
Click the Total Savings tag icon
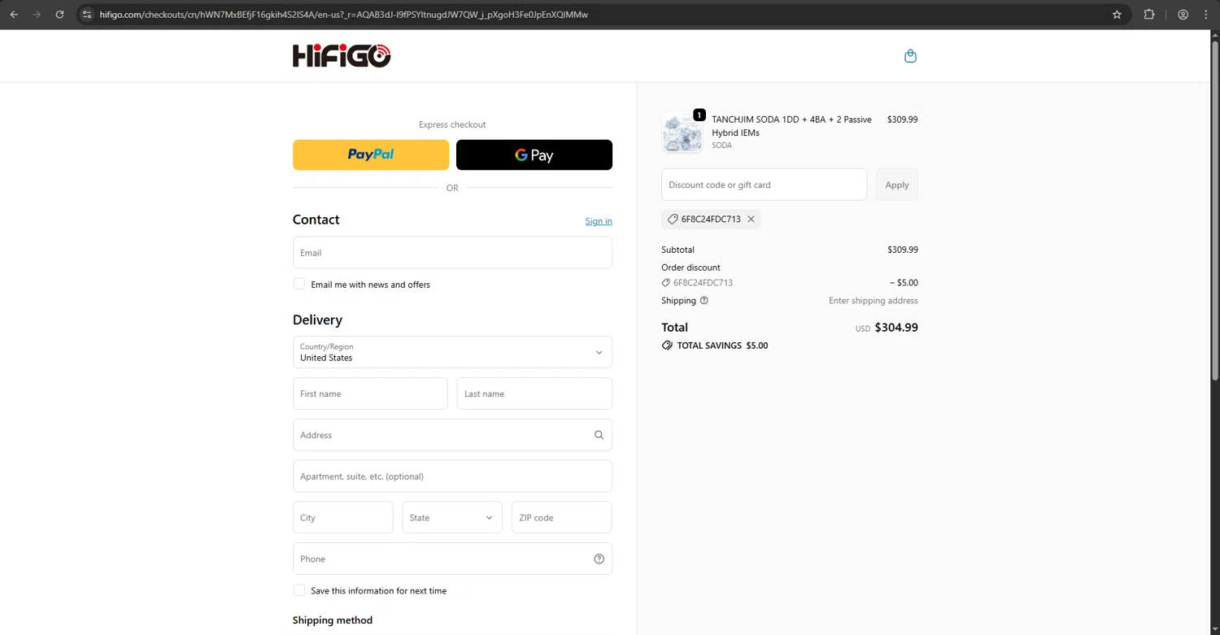(x=667, y=346)
